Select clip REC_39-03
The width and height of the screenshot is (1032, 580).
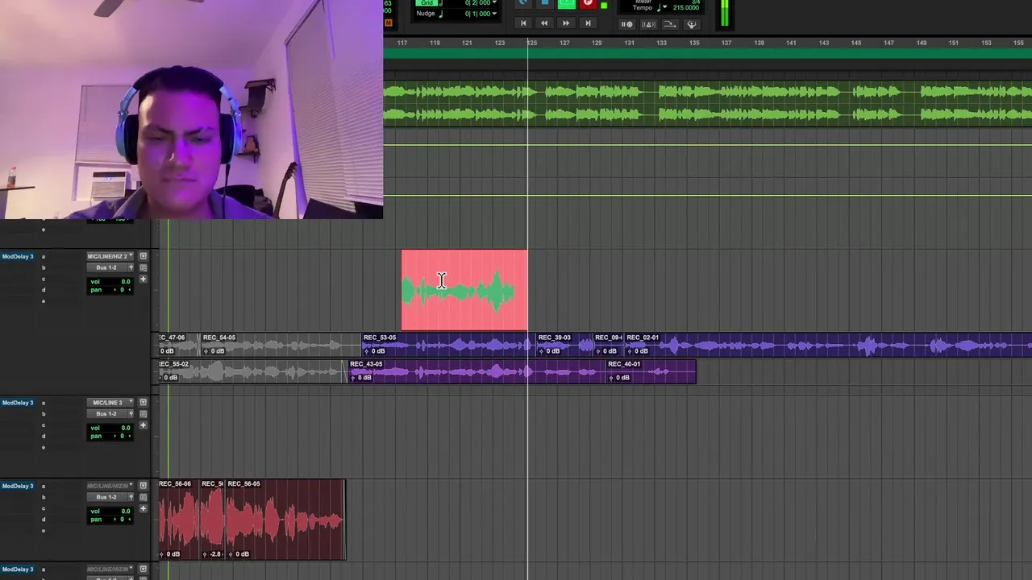564,345
